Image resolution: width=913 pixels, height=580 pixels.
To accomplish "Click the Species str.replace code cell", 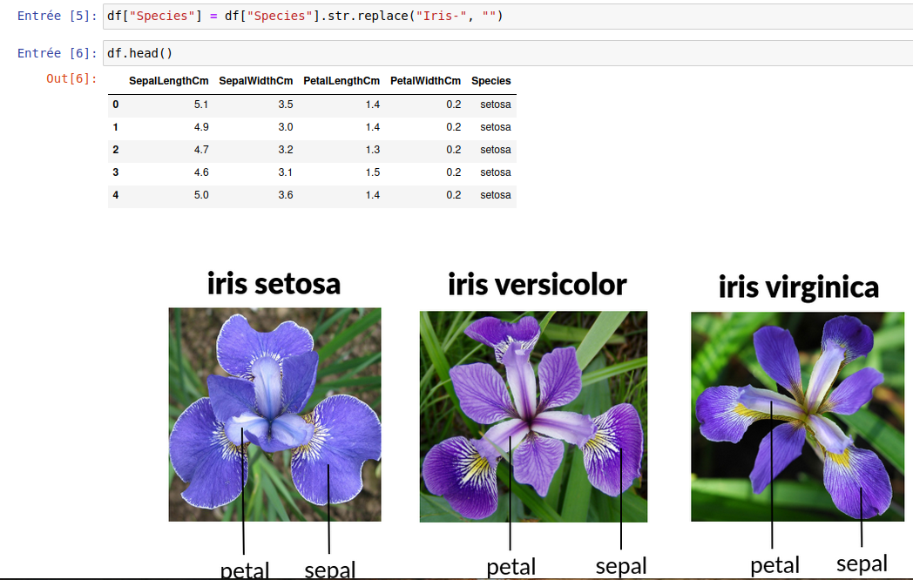I will (505, 16).
